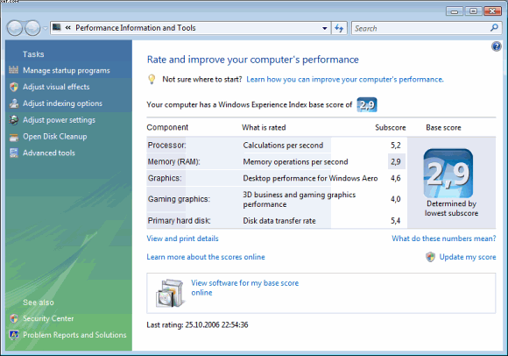Click the computer icon in address bar

pyautogui.click(x=57, y=27)
